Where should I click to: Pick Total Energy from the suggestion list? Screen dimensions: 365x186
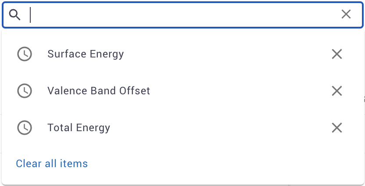click(x=79, y=128)
